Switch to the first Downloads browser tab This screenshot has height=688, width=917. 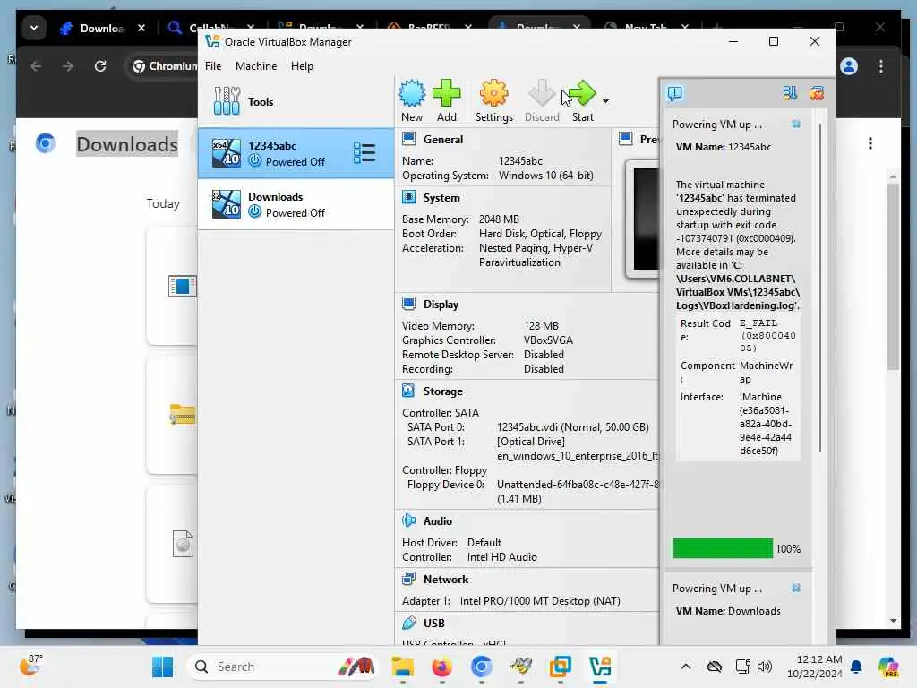pos(101,28)
